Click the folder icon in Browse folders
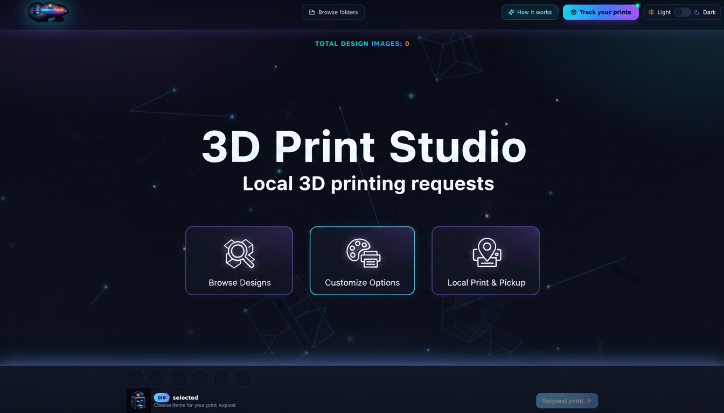Image resolution: width=724 pixels, height=413 pixels. [312, 12]
